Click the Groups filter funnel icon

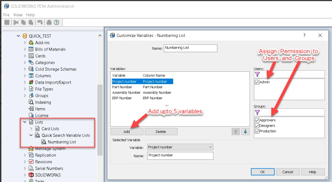pyautogui.click(x=257, y=112)
